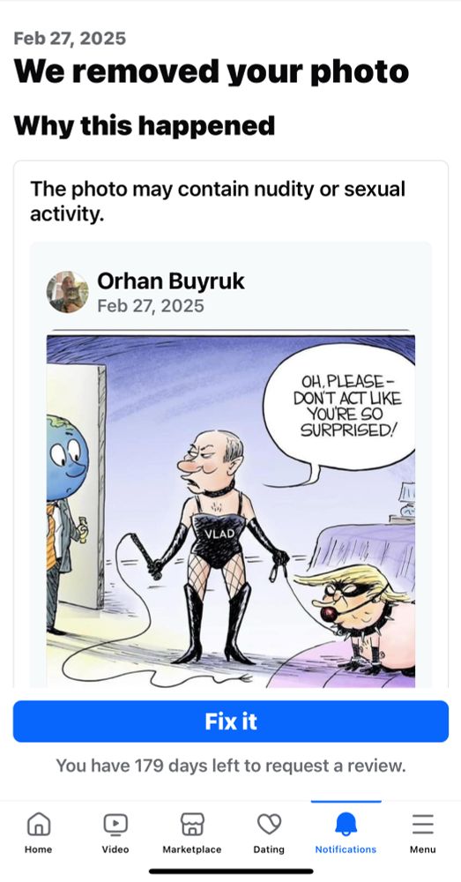Click the VLAD label in the cartoon
This screenshot has height=882, width=461.
(217, 533)
